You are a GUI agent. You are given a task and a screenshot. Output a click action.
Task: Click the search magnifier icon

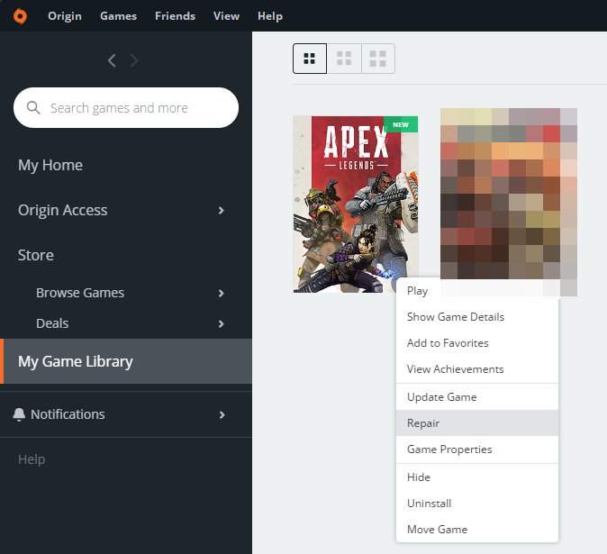click(x=33, y=107)
